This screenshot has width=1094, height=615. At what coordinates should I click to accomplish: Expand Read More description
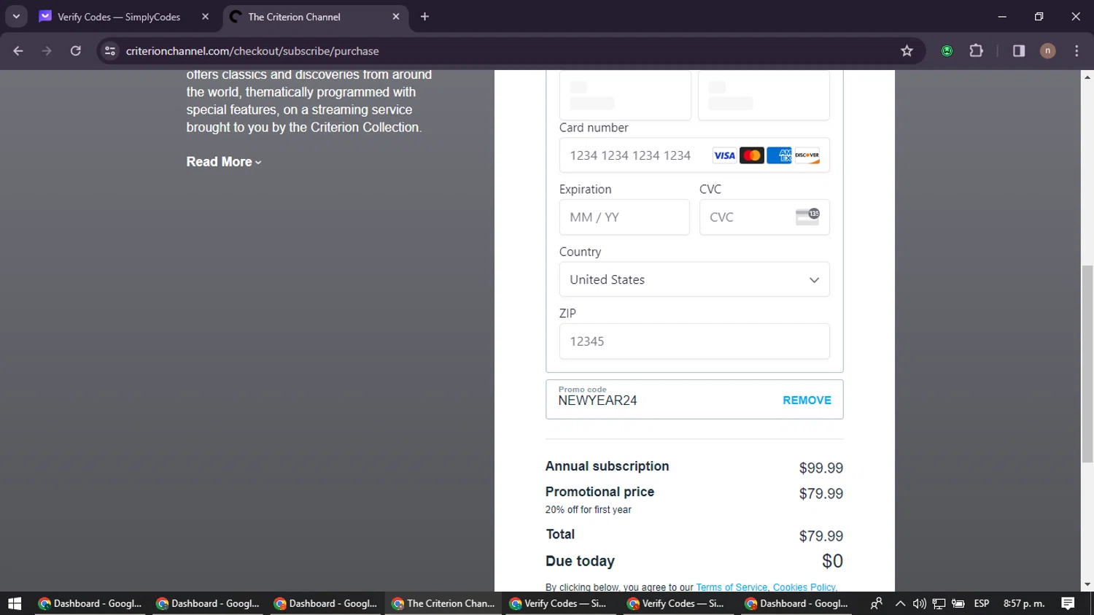tap(224, 162)
